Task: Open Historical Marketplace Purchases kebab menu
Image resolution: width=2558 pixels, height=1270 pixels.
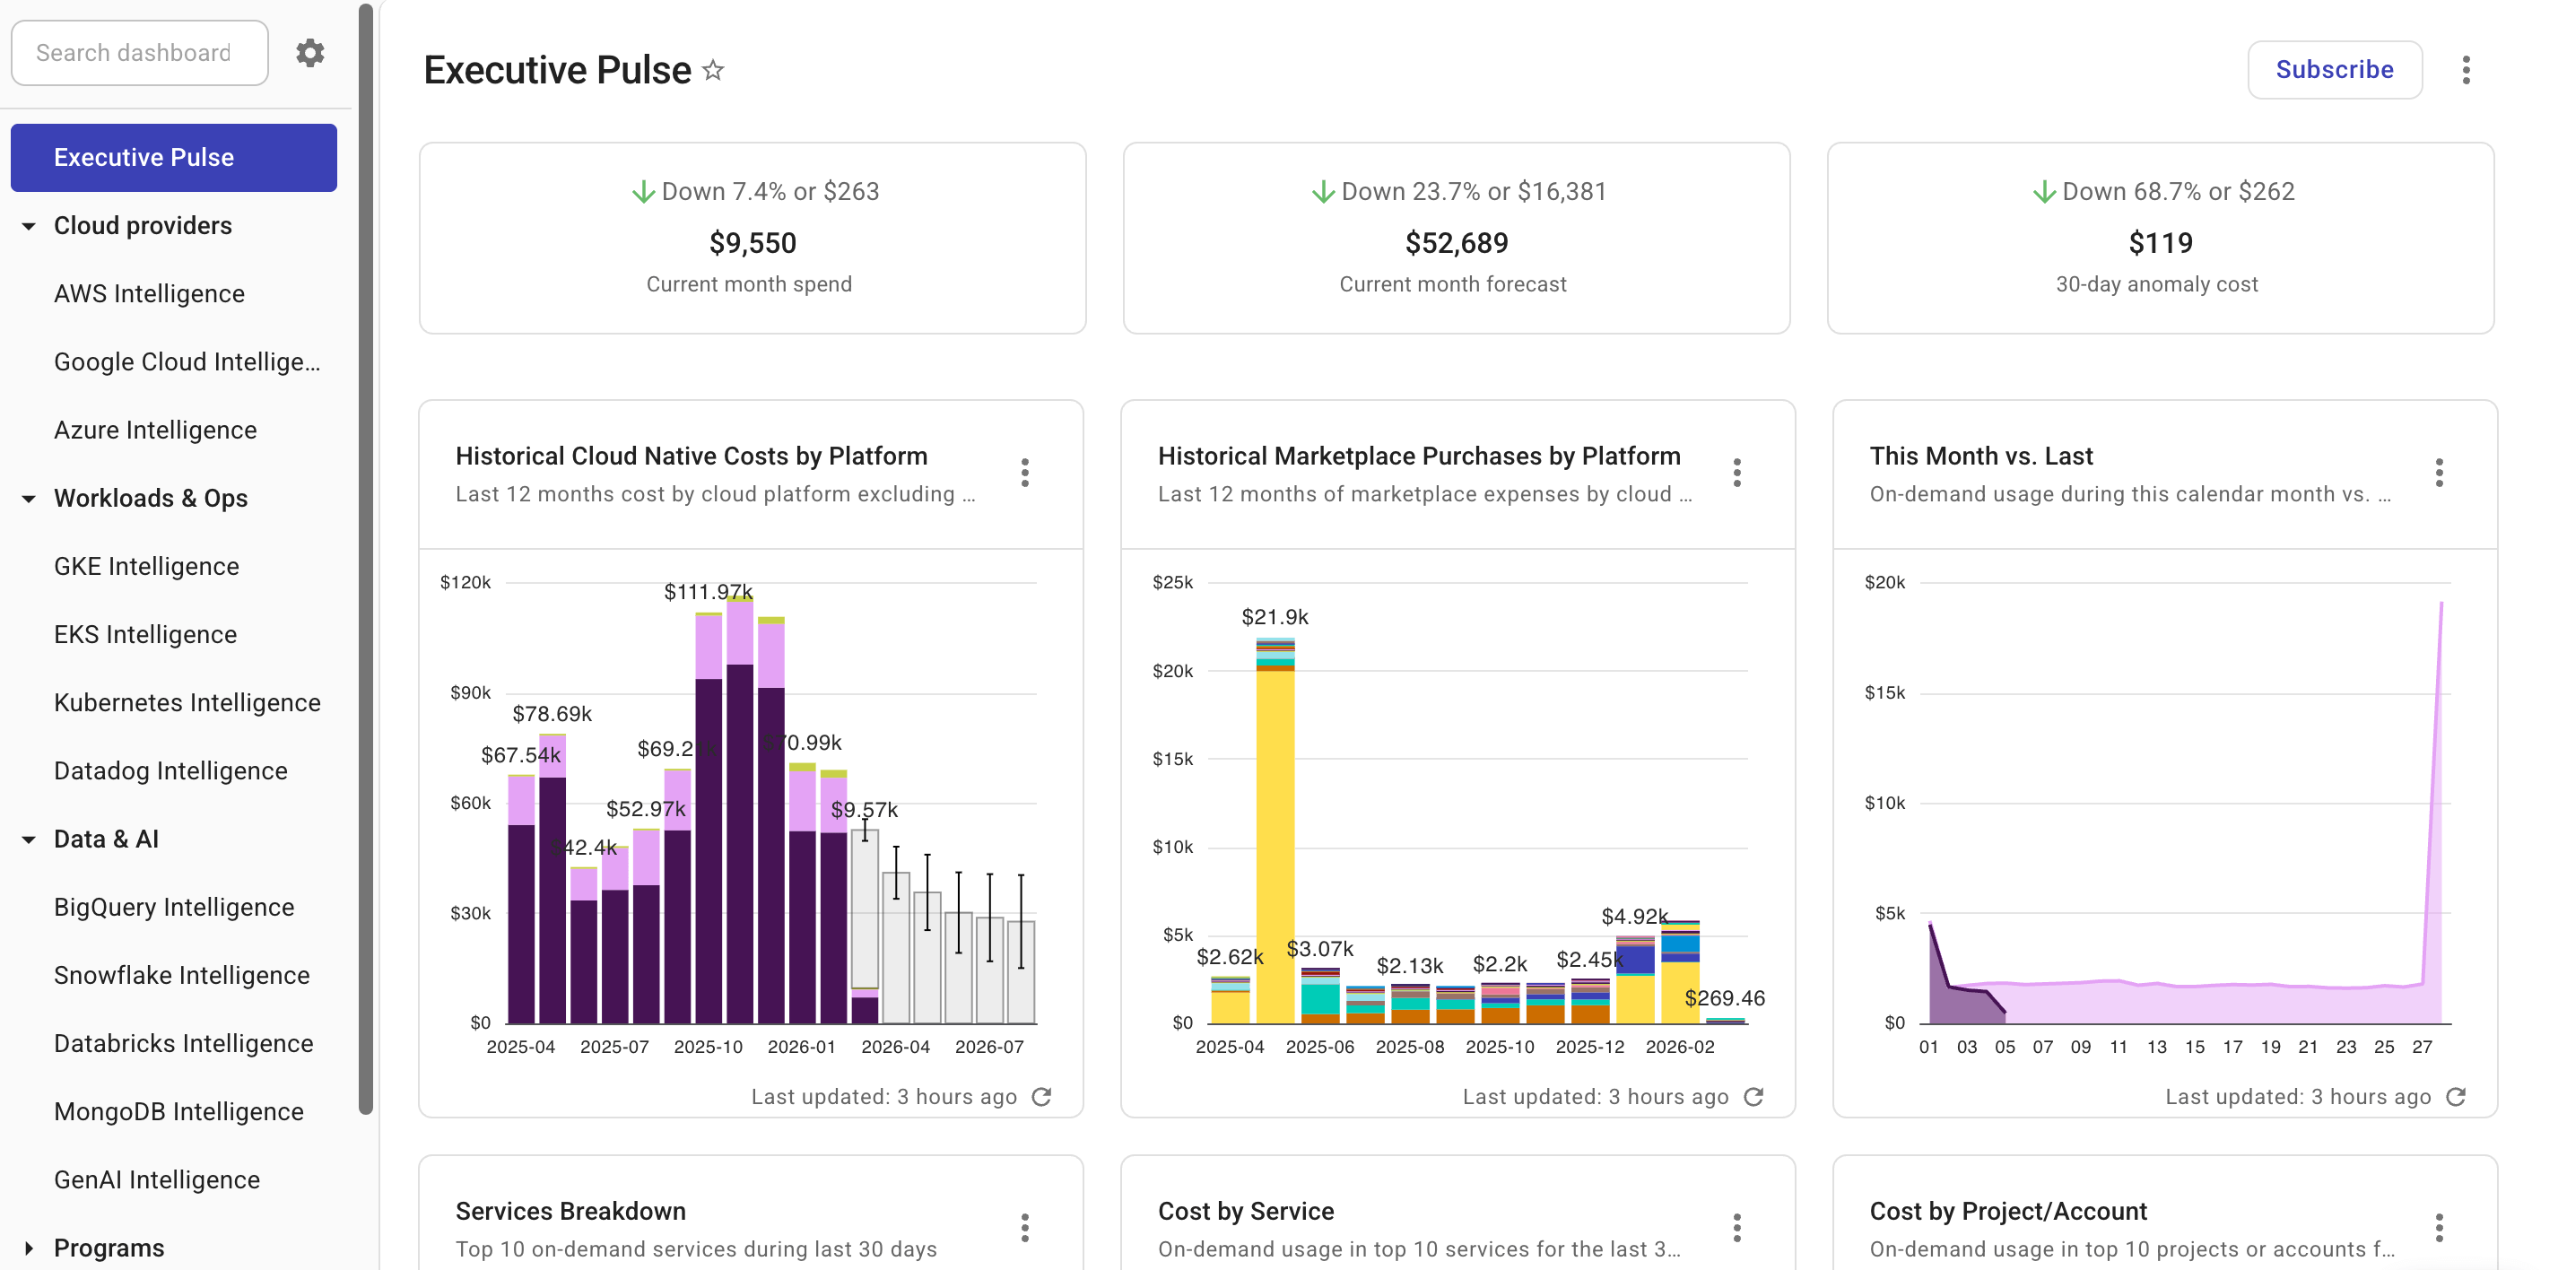Action: 1736,473
